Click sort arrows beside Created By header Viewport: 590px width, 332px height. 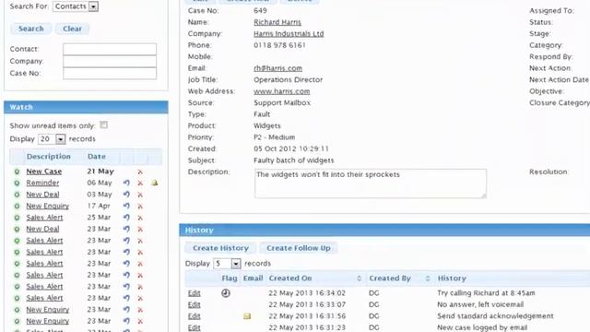pyautogui.click(x=428, y=279)
